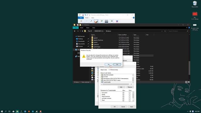Image resolution: width=201 pixels, height=113 pixels.
Task: Open Home tab in File Explorer
Action: 82,28
